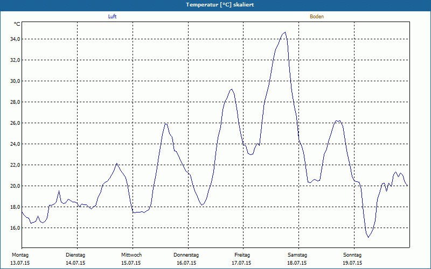Click the °C axis unit label

(17, 24)
